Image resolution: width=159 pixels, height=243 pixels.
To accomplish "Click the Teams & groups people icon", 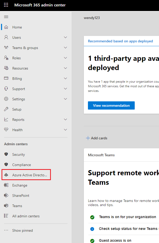I will [6, 47].
